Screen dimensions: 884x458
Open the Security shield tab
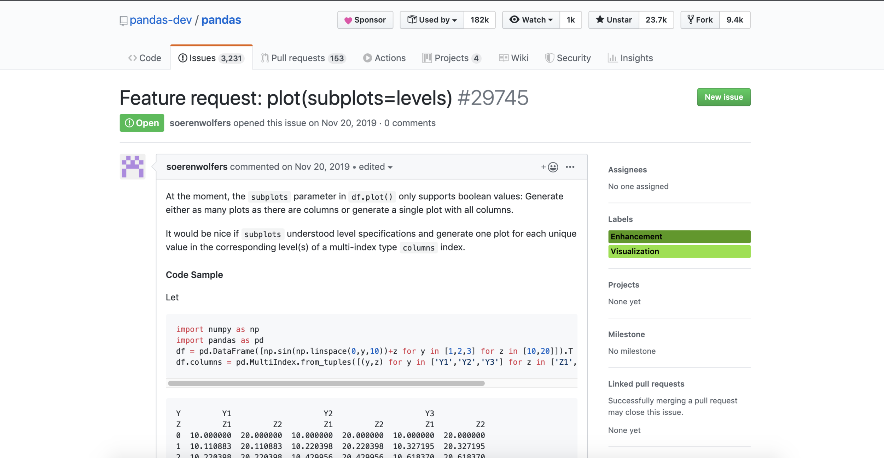pos(568,58)
